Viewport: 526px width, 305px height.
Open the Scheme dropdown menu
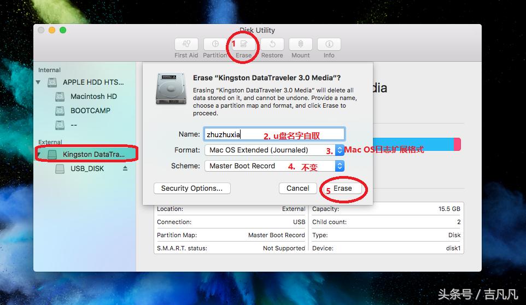(340, 166)
